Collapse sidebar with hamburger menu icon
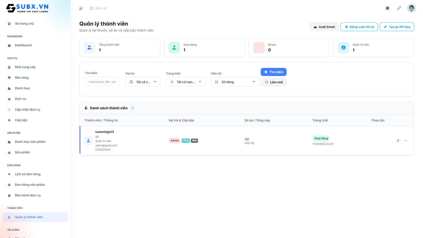 (81, 8)
